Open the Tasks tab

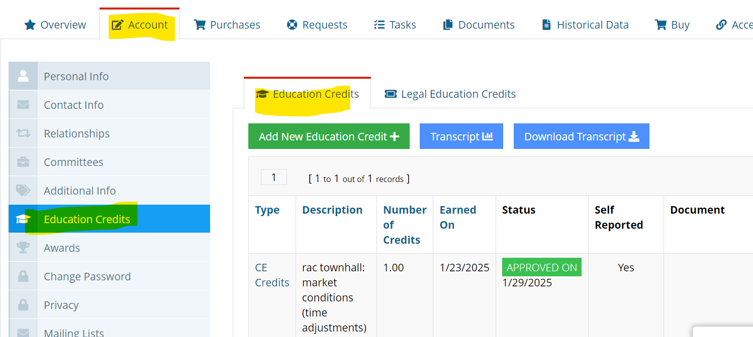(395, 25)
